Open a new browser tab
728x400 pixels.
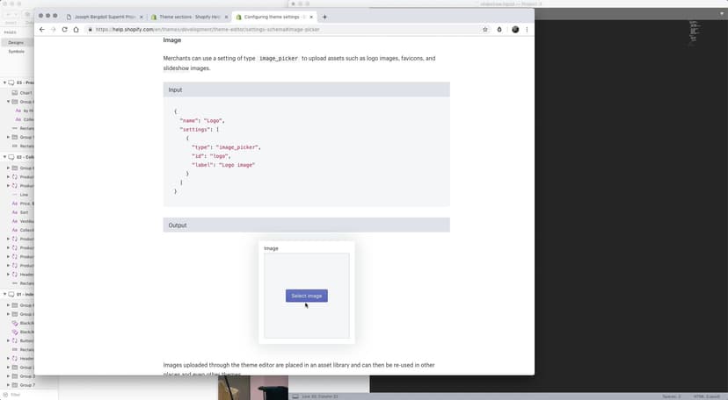pos(324,17)
